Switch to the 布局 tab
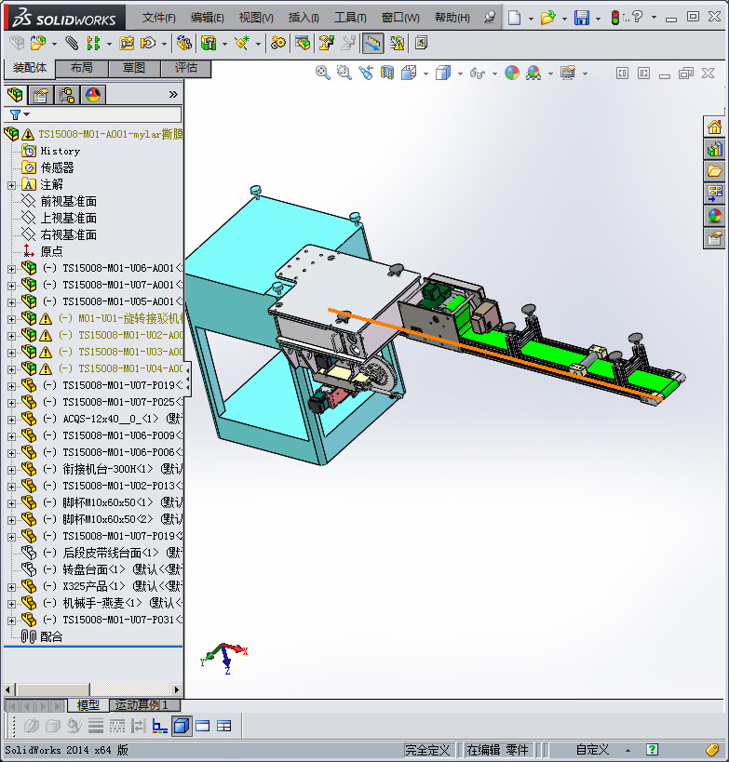The image size is (729, 762). (x=82, y=68)
